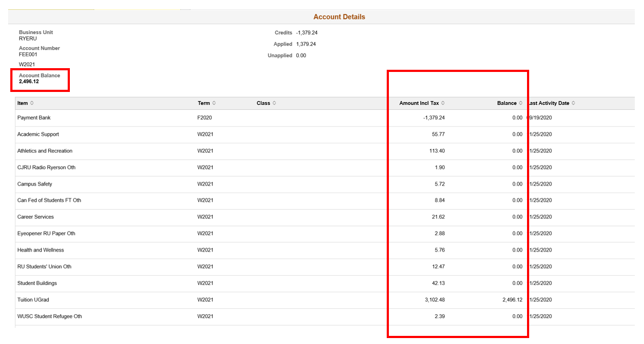
Task: Select the CJRU Radio Ryerson Oth item
Action: (47, 167)
